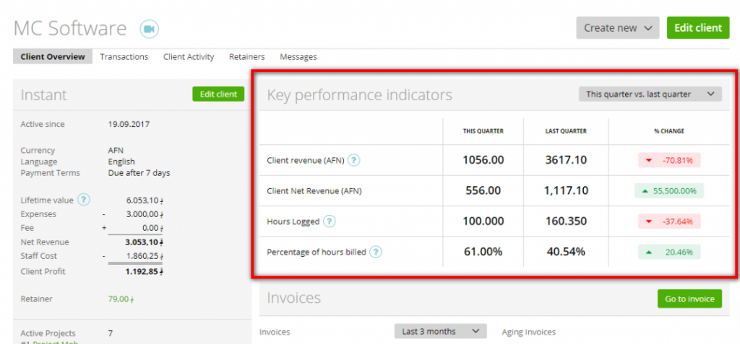Screen dimensions: 740x344
Task: Click the 20.46% change badge
Action: click(x=668, y=252)
